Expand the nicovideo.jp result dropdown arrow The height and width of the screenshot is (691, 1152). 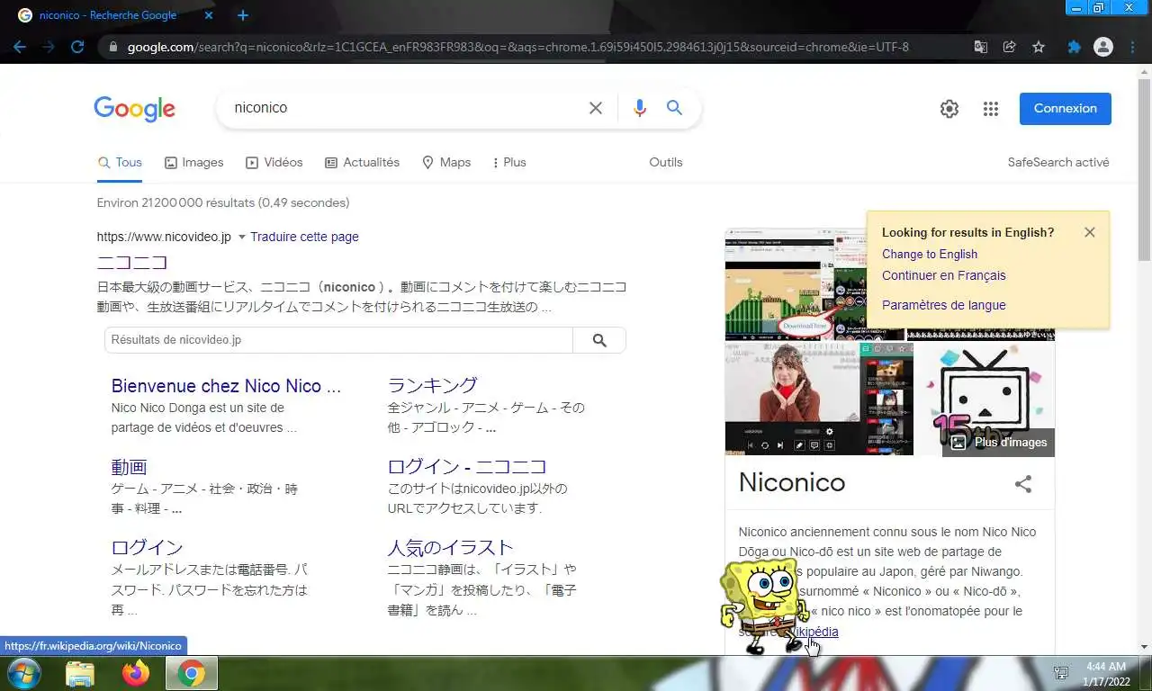[x=241, y=238]
